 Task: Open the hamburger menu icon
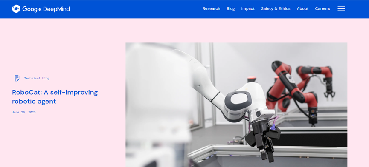(x=341, y=9)
